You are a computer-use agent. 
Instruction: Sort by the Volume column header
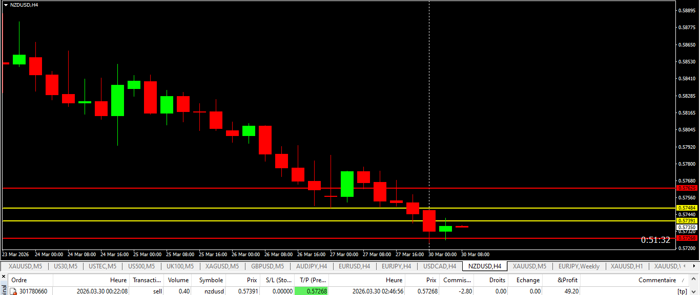(178, 280)
